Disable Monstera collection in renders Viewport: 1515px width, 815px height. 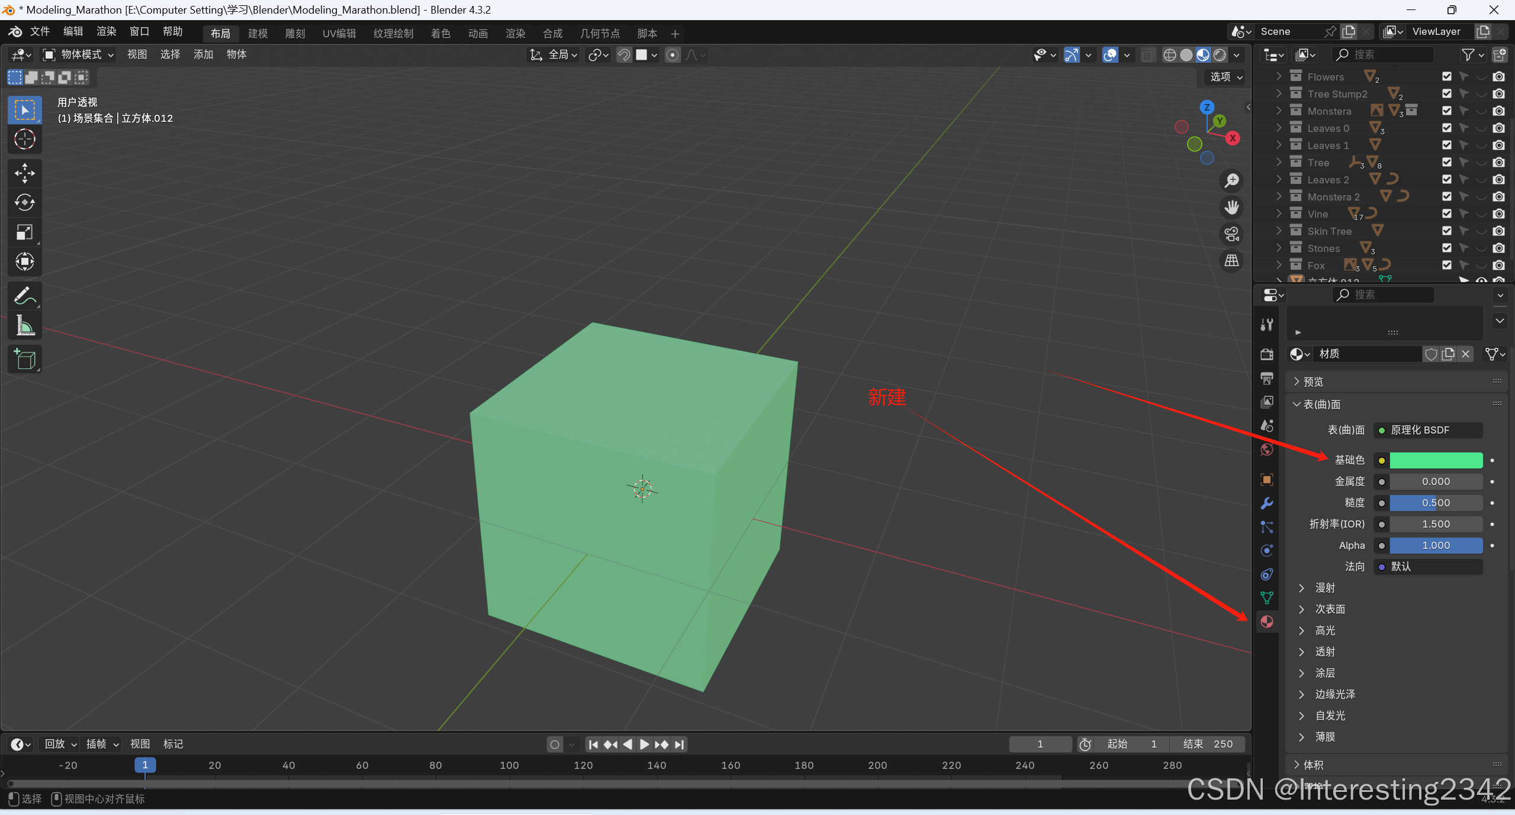pos(1498,111)
